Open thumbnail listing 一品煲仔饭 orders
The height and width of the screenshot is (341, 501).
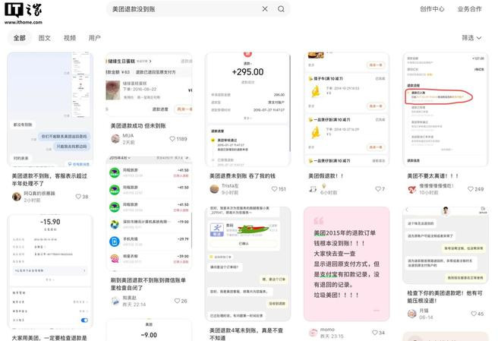point(347,109)
